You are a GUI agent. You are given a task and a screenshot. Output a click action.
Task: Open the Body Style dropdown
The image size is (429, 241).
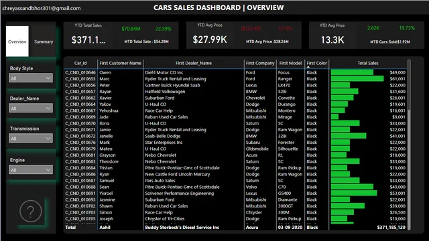(x=31, y=78)
